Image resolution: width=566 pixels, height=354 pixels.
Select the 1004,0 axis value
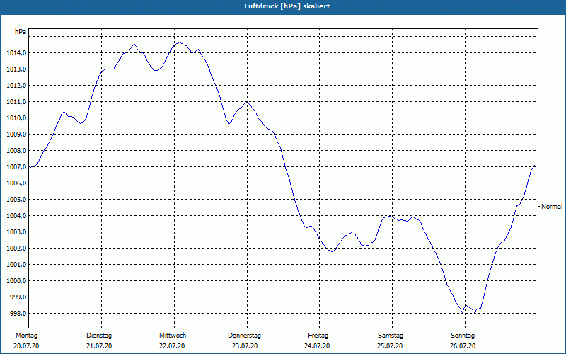(16, 216)
